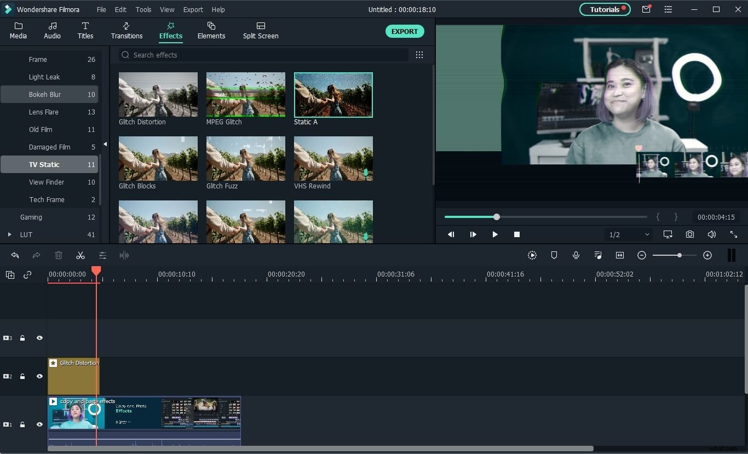Lock track 2 with the padlock toggle

(22, 376)
